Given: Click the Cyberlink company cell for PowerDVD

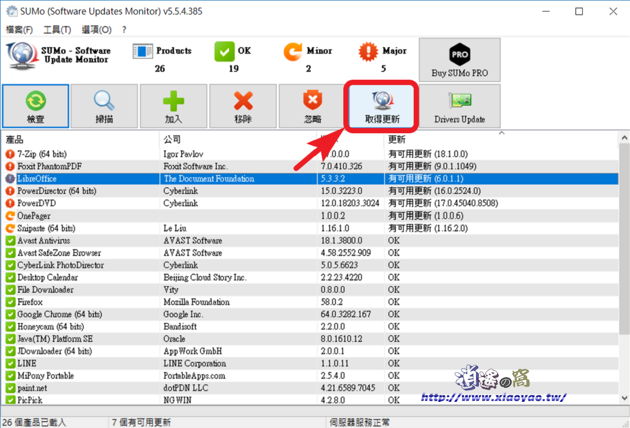Looking at the screenshot, I should [181, 203].
